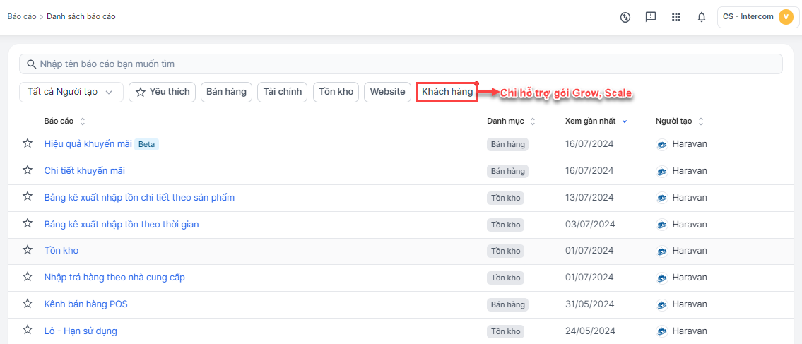The width and height of the screenshot is (802, 344).
Task: Click the Beta badge
Action: tap(147, 144)
